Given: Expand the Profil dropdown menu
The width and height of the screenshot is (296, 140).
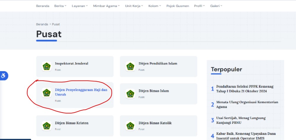Looking at the screenshot, I should 199,6.
